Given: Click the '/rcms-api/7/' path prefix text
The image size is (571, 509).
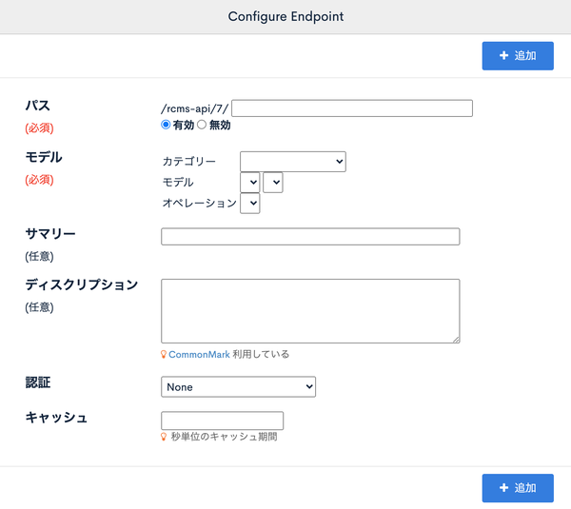Looking at the screenshot, I should (x=194, y=108).
